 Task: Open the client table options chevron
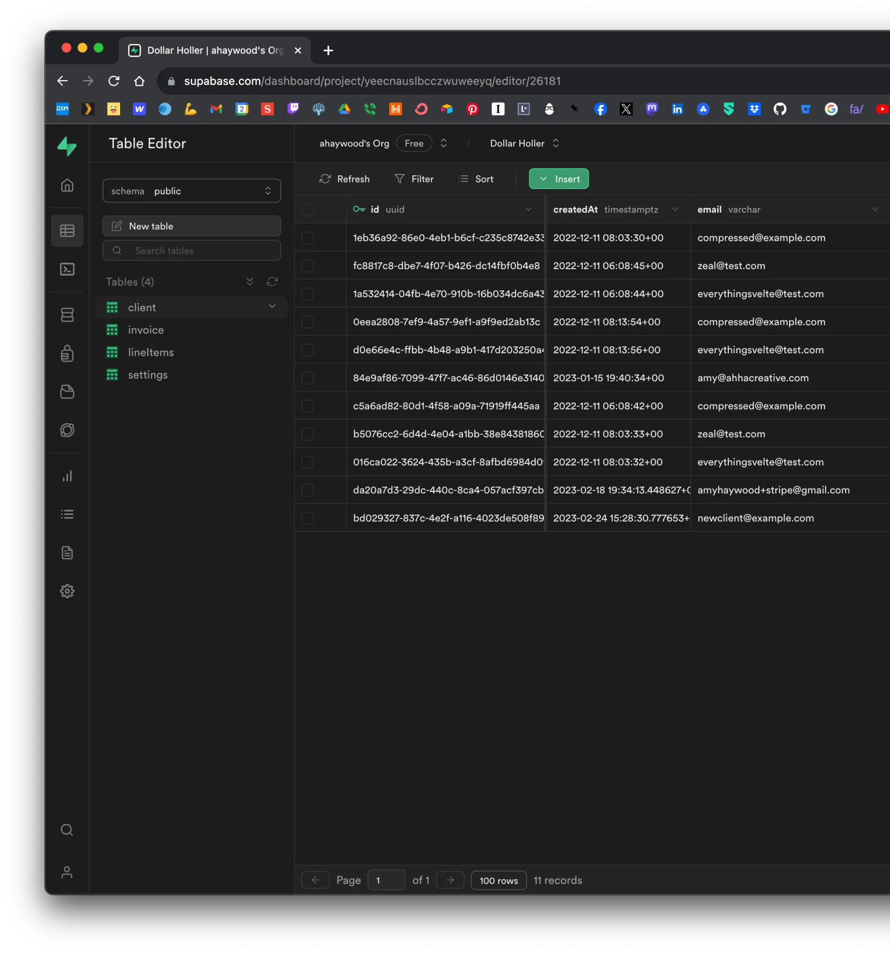pos(272,307)
